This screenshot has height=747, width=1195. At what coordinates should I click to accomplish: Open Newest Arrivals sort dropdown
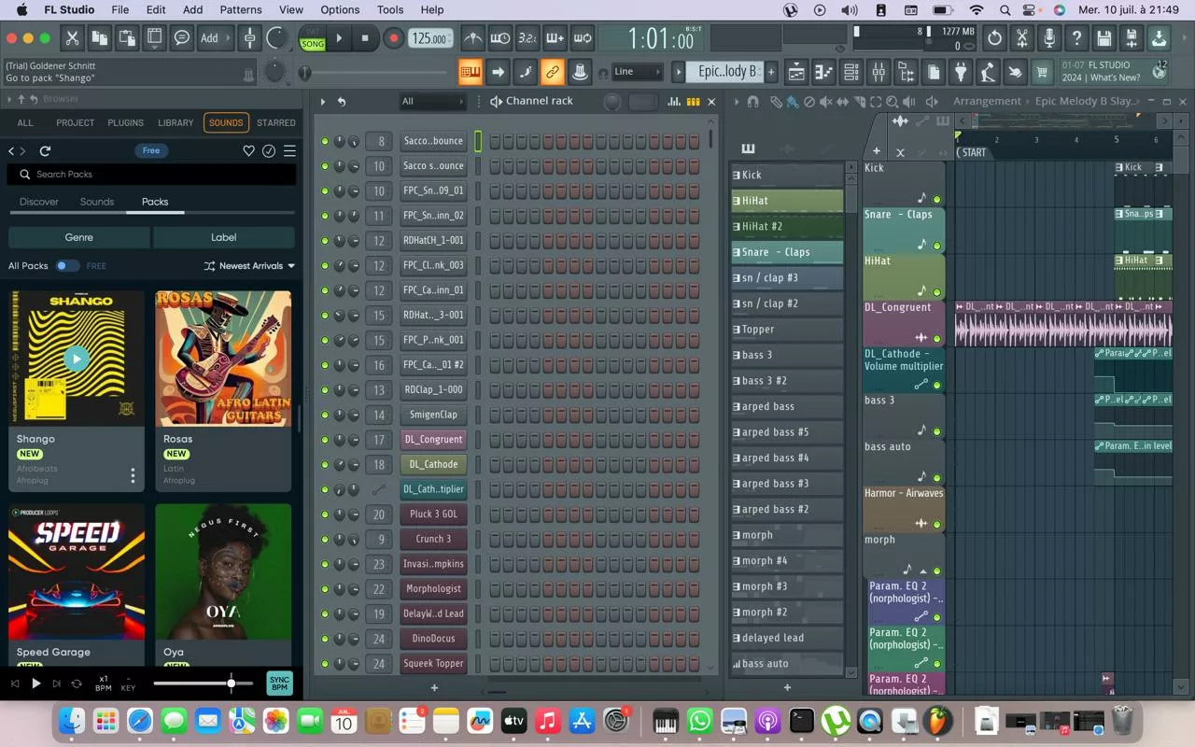(x=249, y=266)
